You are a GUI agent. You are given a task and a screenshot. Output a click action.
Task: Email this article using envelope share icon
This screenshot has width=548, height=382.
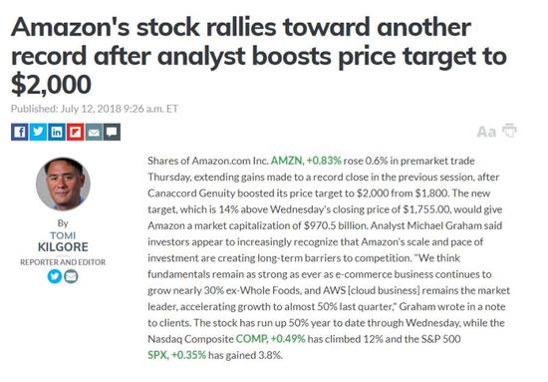94,132
